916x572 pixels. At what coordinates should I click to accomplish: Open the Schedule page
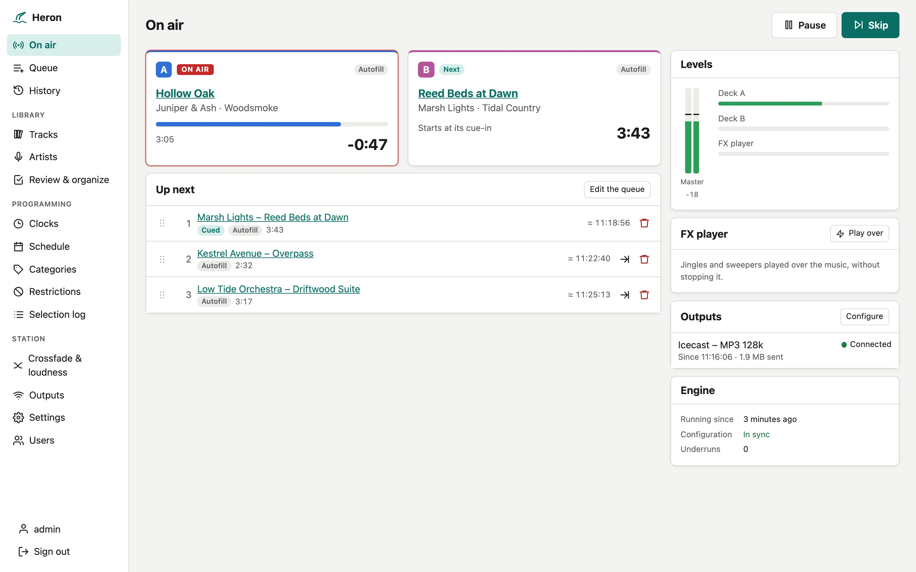[64, 246]
